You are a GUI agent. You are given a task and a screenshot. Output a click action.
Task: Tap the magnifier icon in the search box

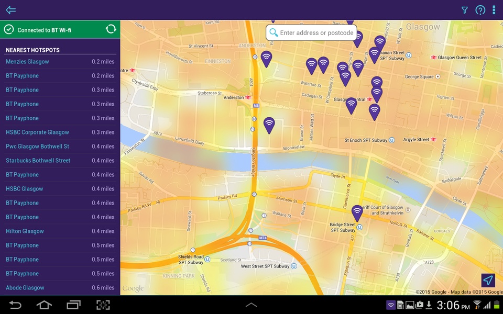click(x=274, y=32)
